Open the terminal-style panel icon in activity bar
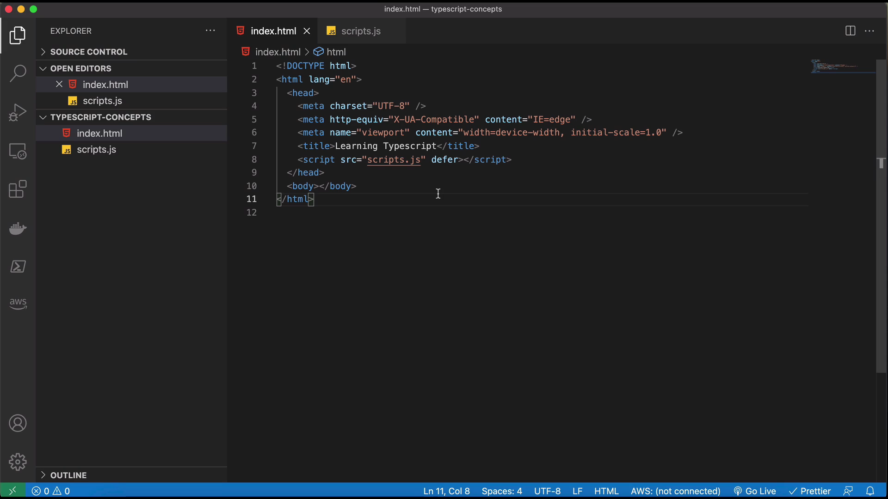 click(x=18, y=267)
